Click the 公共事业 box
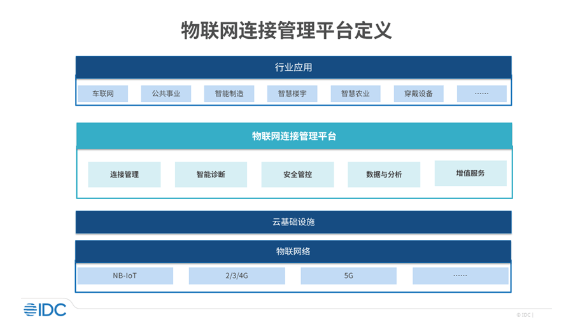The height and width of the screenshot is (322, 573). tap(166, 94)
